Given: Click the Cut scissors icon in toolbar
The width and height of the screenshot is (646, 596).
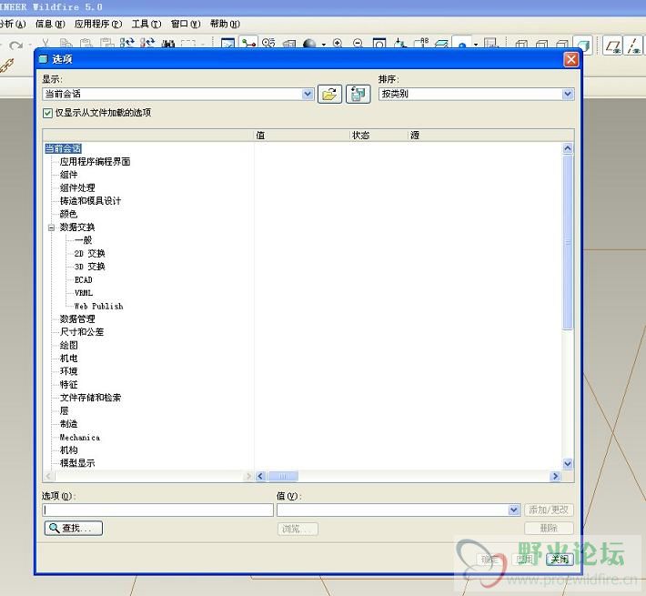Looking at the screenshot, I should click(x=45, y=44).
